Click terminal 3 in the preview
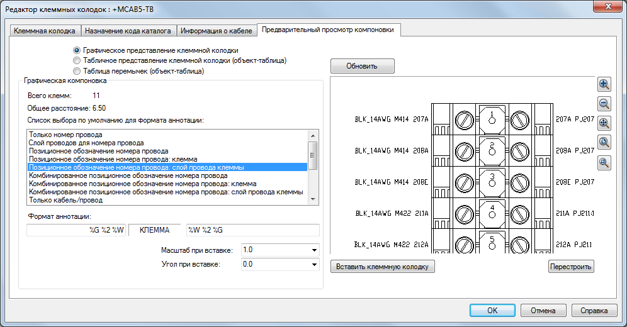The image size is (627, 327). (x=492, y=182)
